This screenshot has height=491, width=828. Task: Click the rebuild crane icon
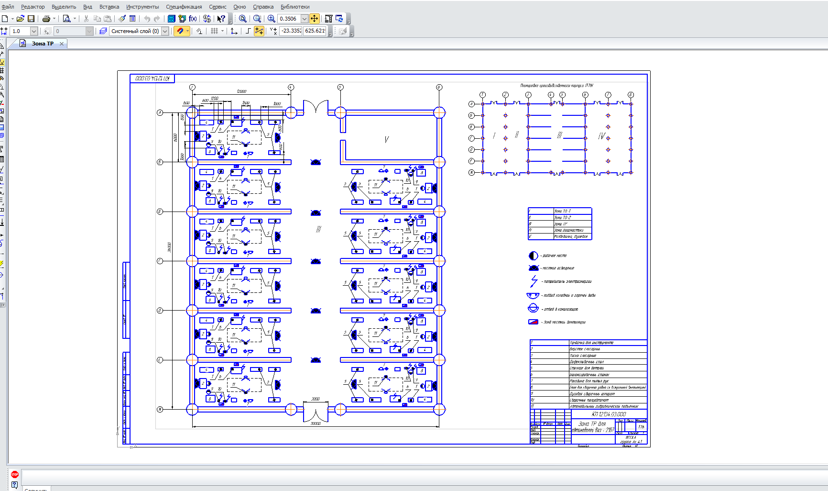(x=328, y=19)
